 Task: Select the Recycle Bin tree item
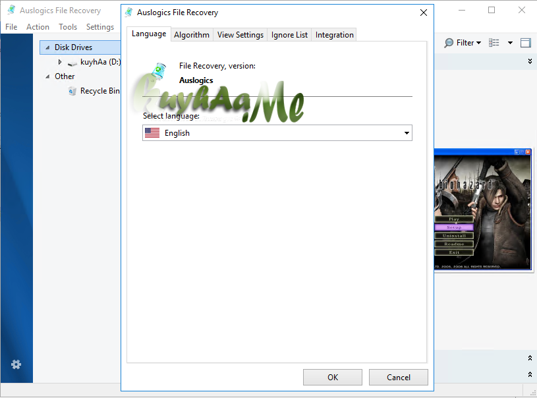click(99, 91)
